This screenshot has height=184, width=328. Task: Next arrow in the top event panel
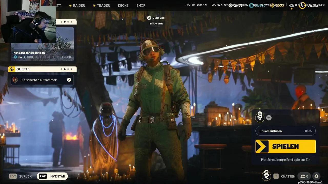click(x=71, y=22)
